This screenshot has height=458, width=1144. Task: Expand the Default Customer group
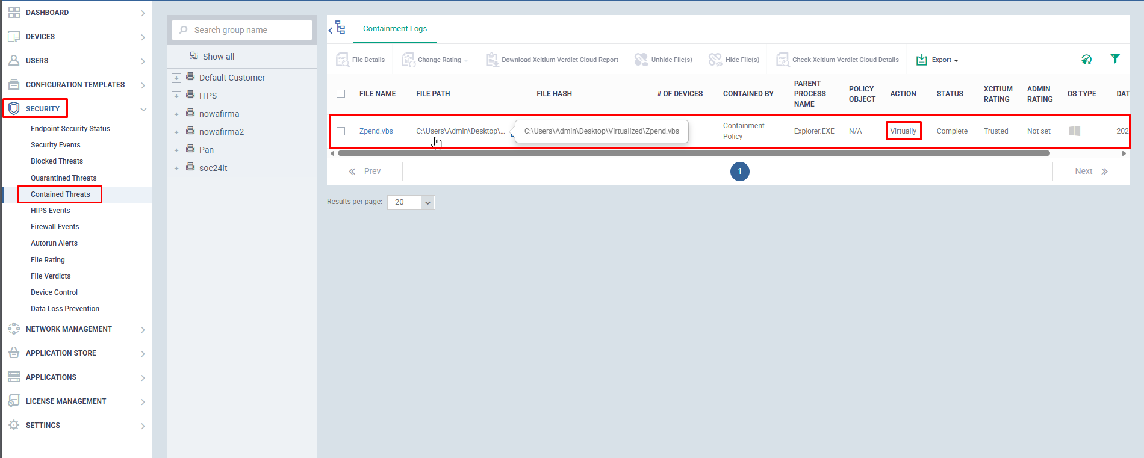coord(176,78)
